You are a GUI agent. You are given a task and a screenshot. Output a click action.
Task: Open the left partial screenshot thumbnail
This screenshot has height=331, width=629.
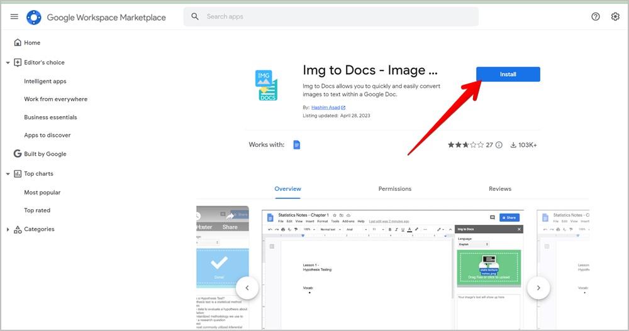tap(223, 268)
